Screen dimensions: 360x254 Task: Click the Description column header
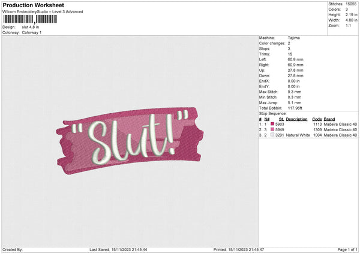point(296,119)
